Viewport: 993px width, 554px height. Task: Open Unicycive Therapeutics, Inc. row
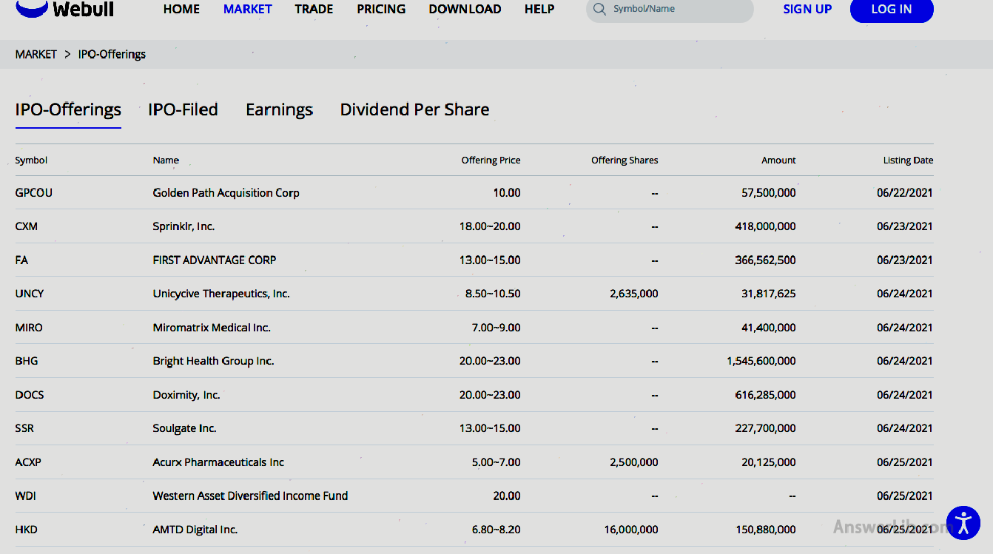(x=474, y=294)
